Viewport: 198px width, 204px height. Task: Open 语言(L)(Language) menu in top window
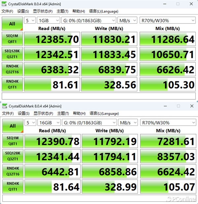(104, 11)
